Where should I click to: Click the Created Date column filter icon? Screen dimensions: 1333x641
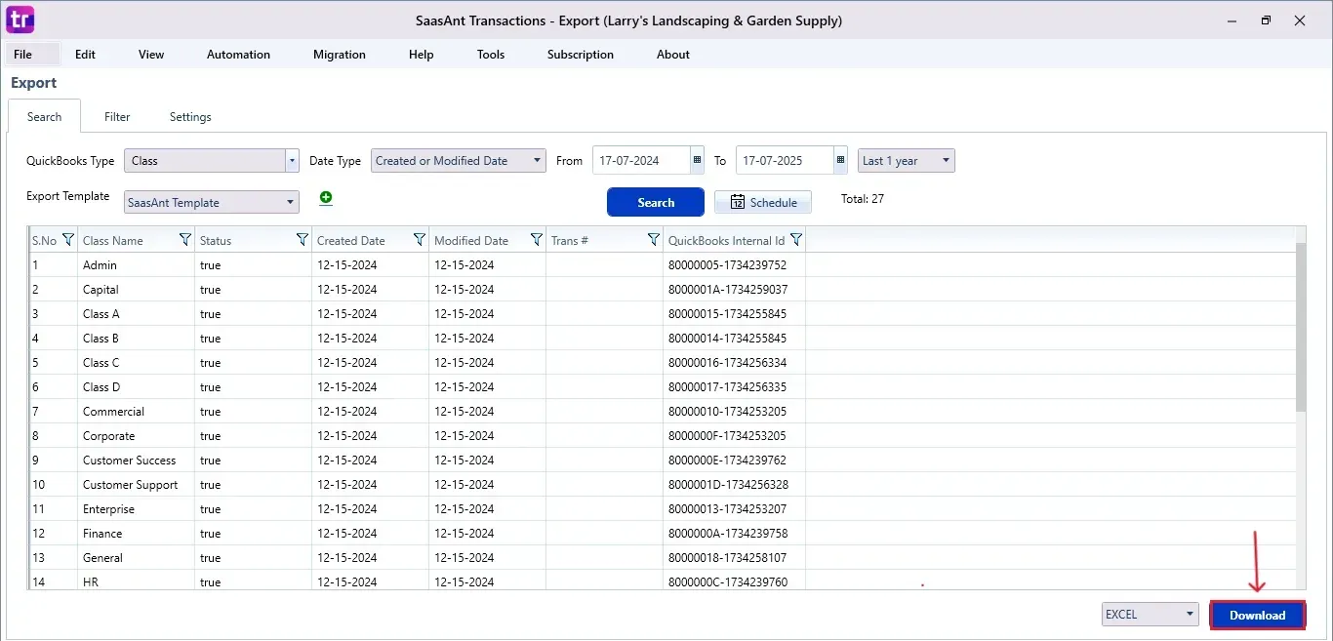(x=420, y=240)
